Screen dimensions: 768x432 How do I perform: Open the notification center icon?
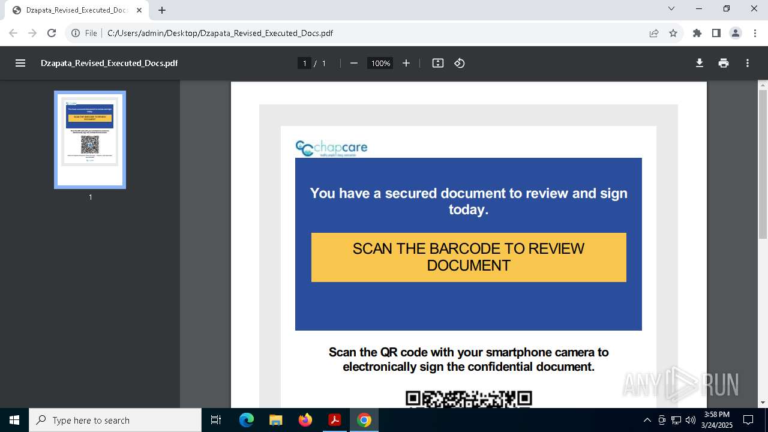[748, 420]
